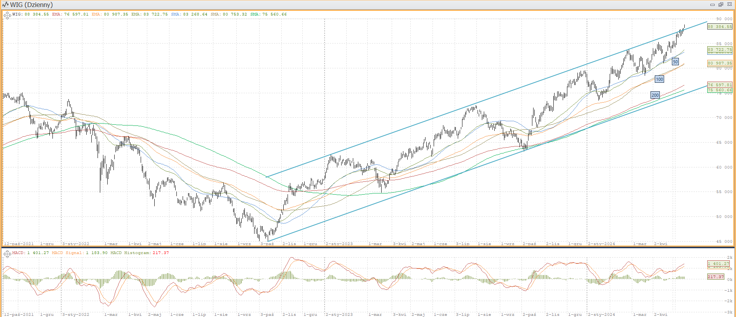736x317 pixels.
Task: Select the '50' moving average label box
Action: click(675, 62)
